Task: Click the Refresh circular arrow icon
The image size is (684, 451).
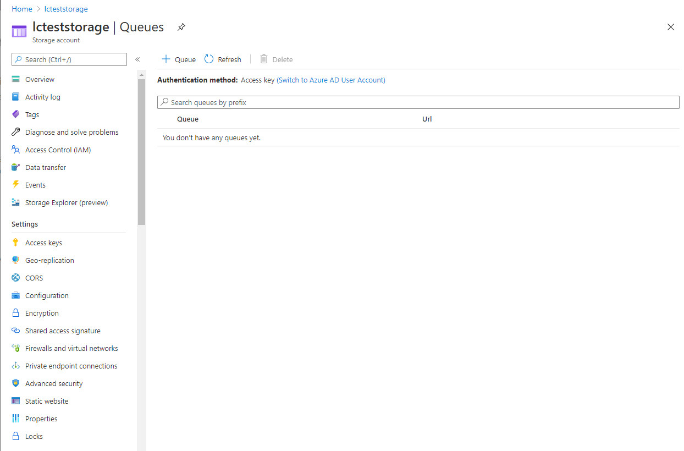Action: [x=209, y=59]
